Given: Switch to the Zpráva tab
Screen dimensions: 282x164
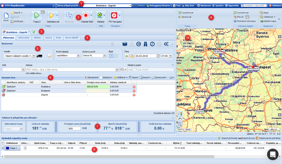Looking at the screenshot, I should [x=48, y=38].
